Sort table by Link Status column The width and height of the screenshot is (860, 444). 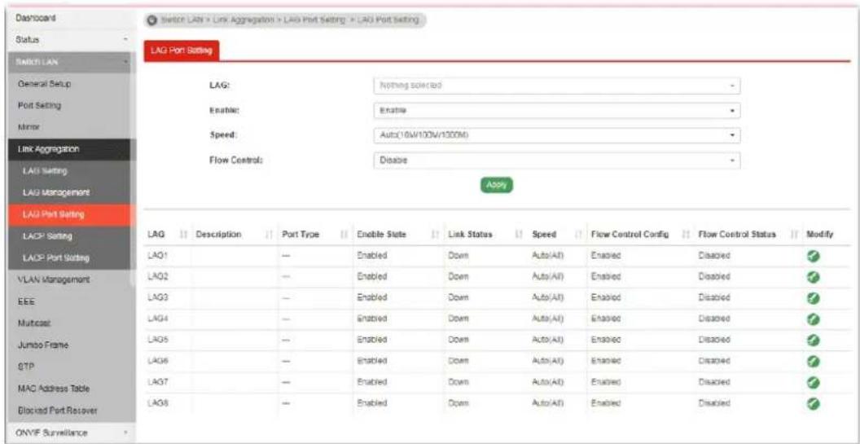click(x=519, y=235)
